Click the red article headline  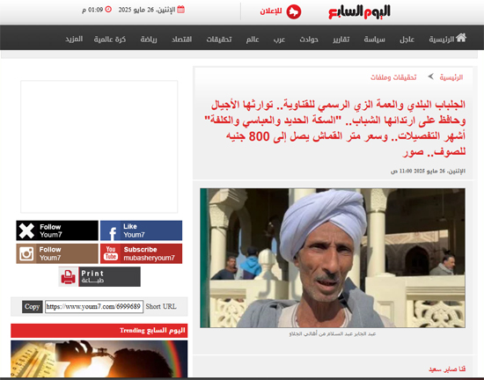pyautogui.click(x=335, y=128)
